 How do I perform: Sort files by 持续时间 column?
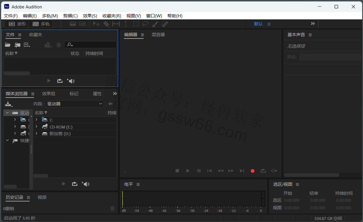pyautogui.click(x=94, y=53)
